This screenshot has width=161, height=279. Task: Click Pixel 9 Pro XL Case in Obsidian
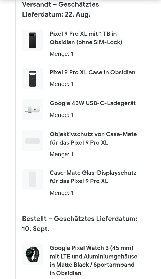(x=93, y=72)
